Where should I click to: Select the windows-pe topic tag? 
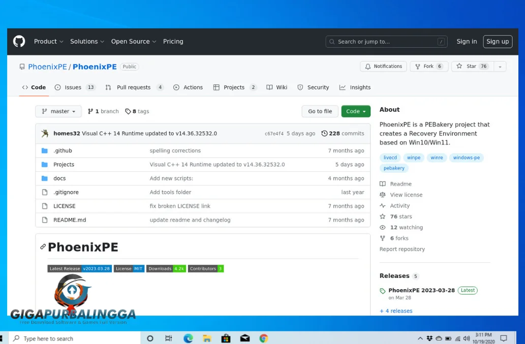(466, 158)
